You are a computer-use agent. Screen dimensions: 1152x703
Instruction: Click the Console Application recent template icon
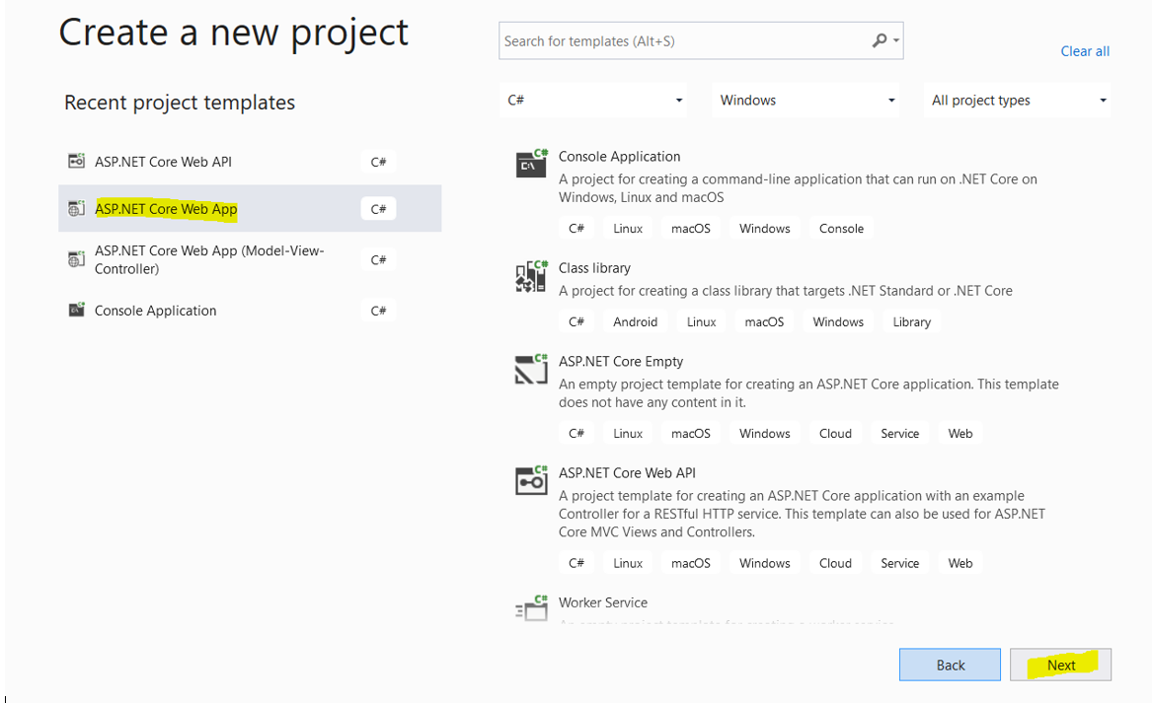click(x=76, y=310)
